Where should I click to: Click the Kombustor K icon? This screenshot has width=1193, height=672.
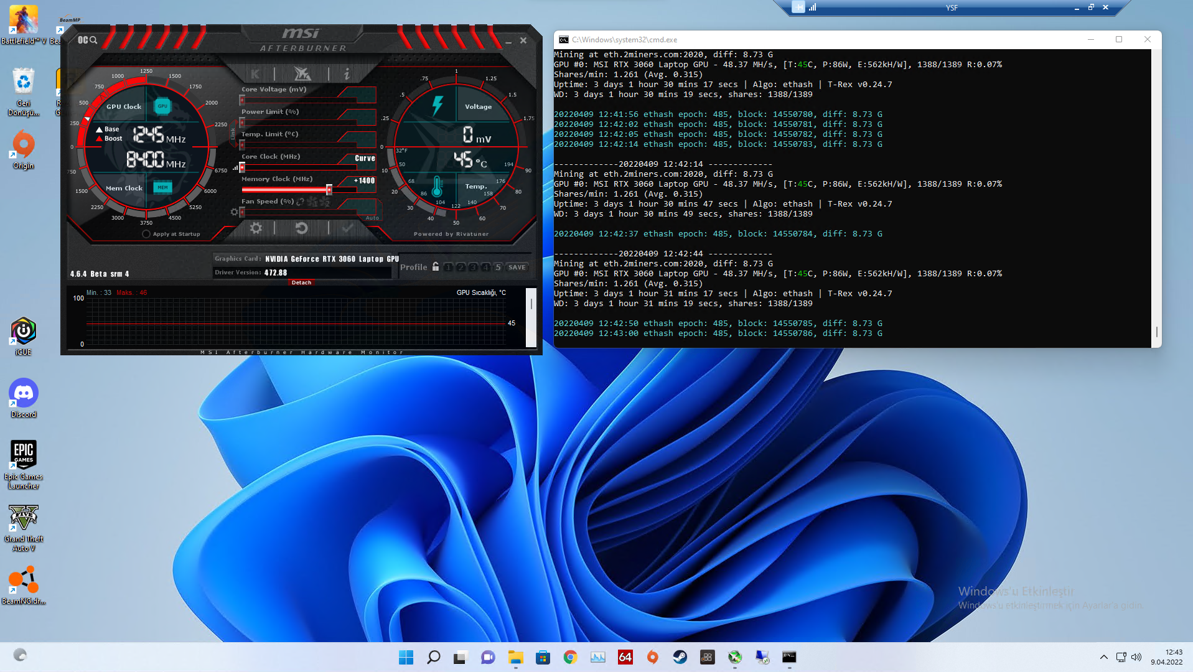(255, 74)
